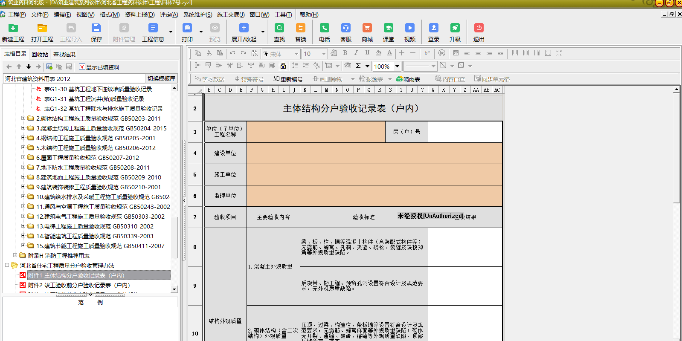Click the 晴雨表 weather table icon
Image resolution: width=682 pixels, height=341 pixels.
click(408, 79)
